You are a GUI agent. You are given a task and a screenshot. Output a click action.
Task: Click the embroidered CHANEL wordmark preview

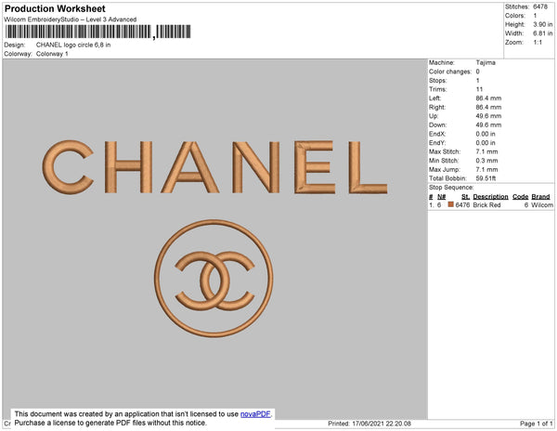point(215,167)
